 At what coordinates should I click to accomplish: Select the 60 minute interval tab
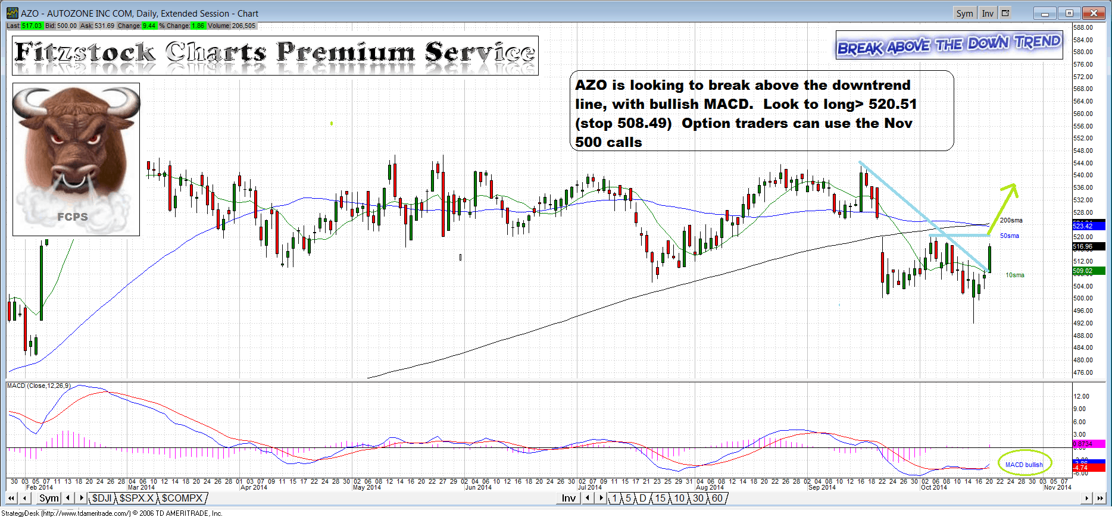717,499
